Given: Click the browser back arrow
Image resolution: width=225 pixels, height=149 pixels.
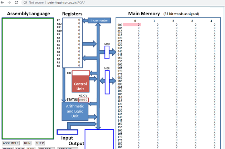Looking at the screenshot, I should 3,2.
